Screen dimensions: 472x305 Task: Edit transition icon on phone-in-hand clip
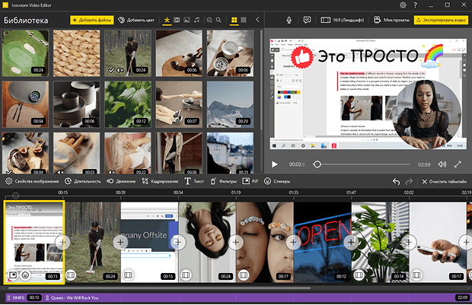pyautogui.click(x=416, y=275)
